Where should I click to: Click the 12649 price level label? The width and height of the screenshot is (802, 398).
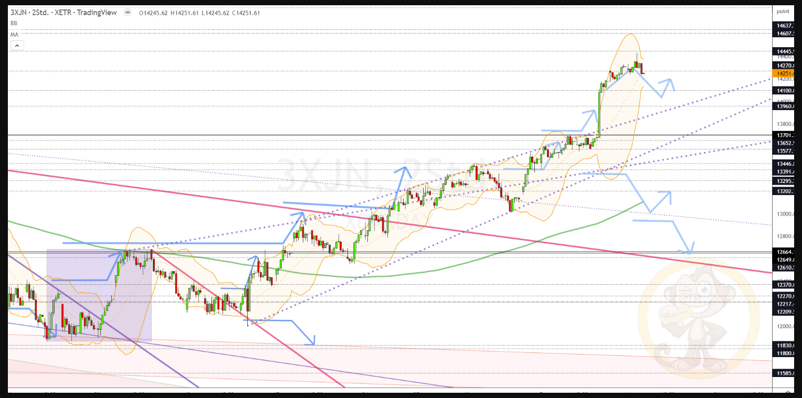pos(784,260)
